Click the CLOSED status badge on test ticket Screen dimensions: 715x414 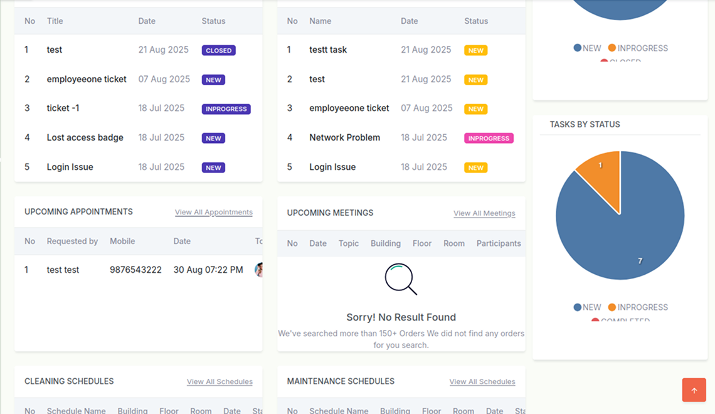[218, 50]
